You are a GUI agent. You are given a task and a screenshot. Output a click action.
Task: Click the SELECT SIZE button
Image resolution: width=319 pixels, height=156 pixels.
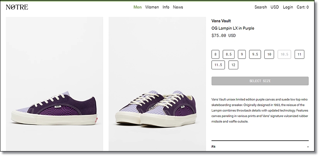tap(260, 81)
